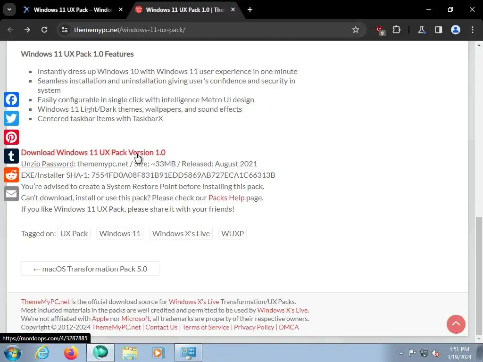The image size is (483, 362).
Task: Click the red scroll-to-top arrow button
Action: pyautogui.click(x=456, y=324)
